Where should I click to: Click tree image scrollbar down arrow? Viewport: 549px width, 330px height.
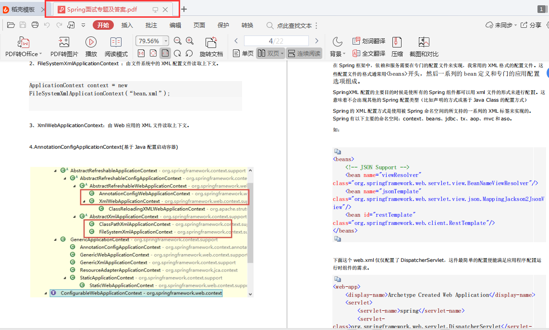pyautogui.click(x=250, y=295)
